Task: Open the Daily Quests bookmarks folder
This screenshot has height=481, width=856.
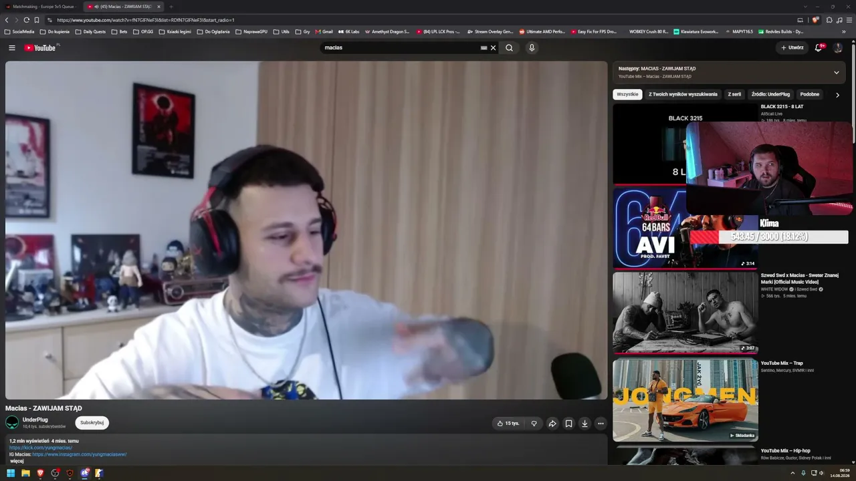Action: (90, 31)
